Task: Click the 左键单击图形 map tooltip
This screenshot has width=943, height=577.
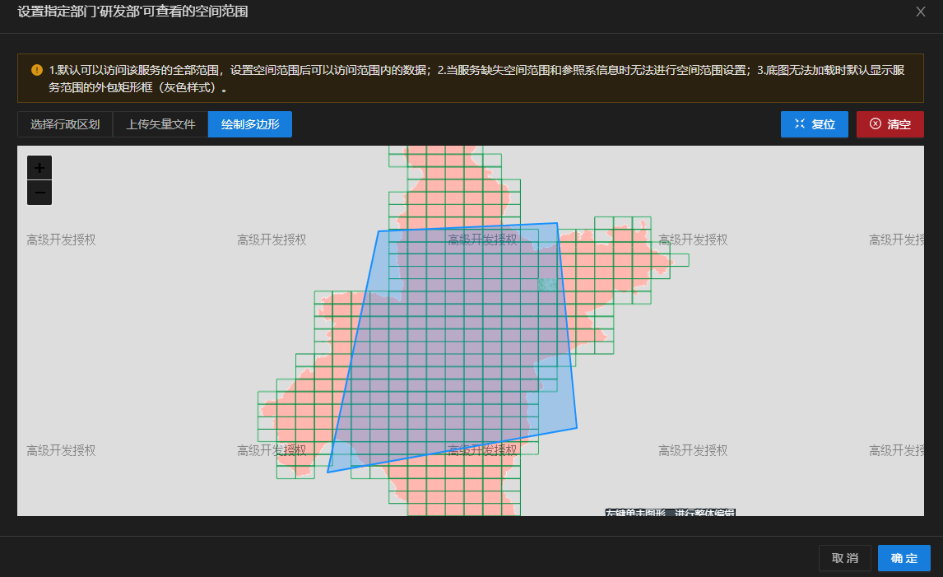Action: point(670,513)
